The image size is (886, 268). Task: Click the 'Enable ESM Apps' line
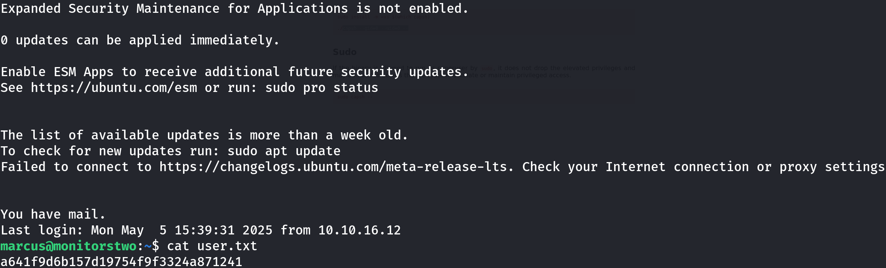234,72
